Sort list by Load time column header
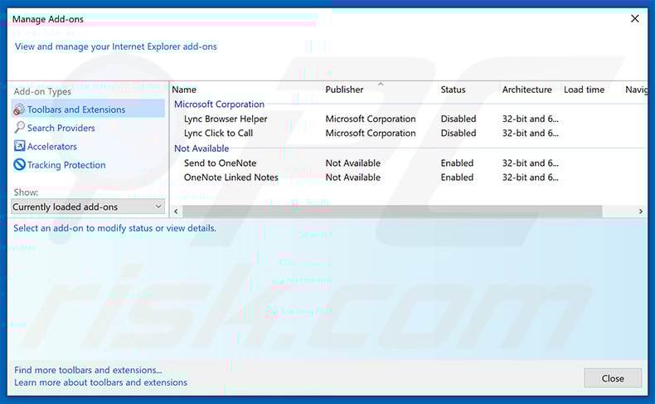Screen dimensions: 655x404 (x=584, y=90)
